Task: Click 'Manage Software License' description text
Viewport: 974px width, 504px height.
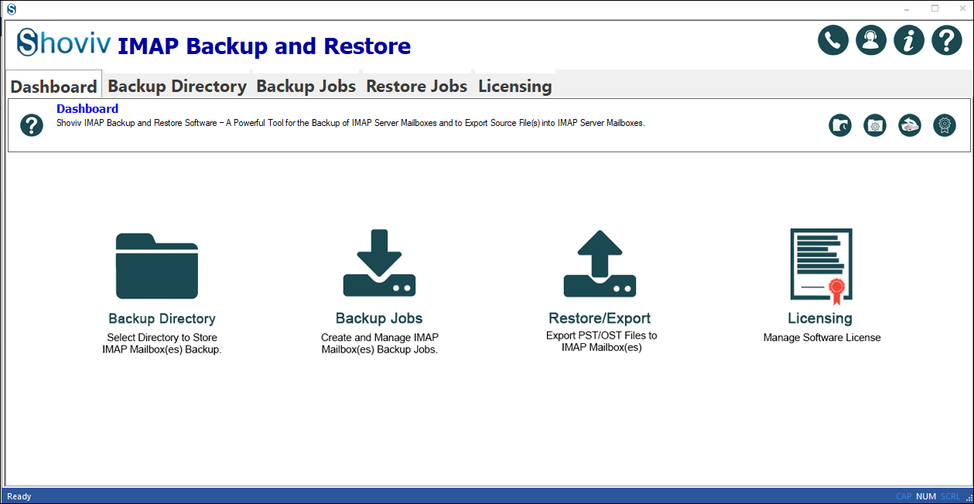Action: tap(822, 338)
